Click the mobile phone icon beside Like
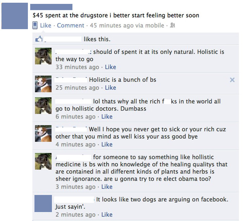This screenshot has width=244, height=221. click(x=35, y=25)
